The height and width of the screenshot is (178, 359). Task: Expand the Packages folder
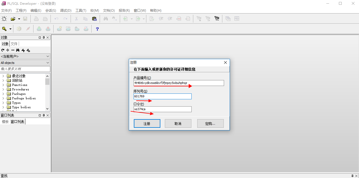point(3,94)
